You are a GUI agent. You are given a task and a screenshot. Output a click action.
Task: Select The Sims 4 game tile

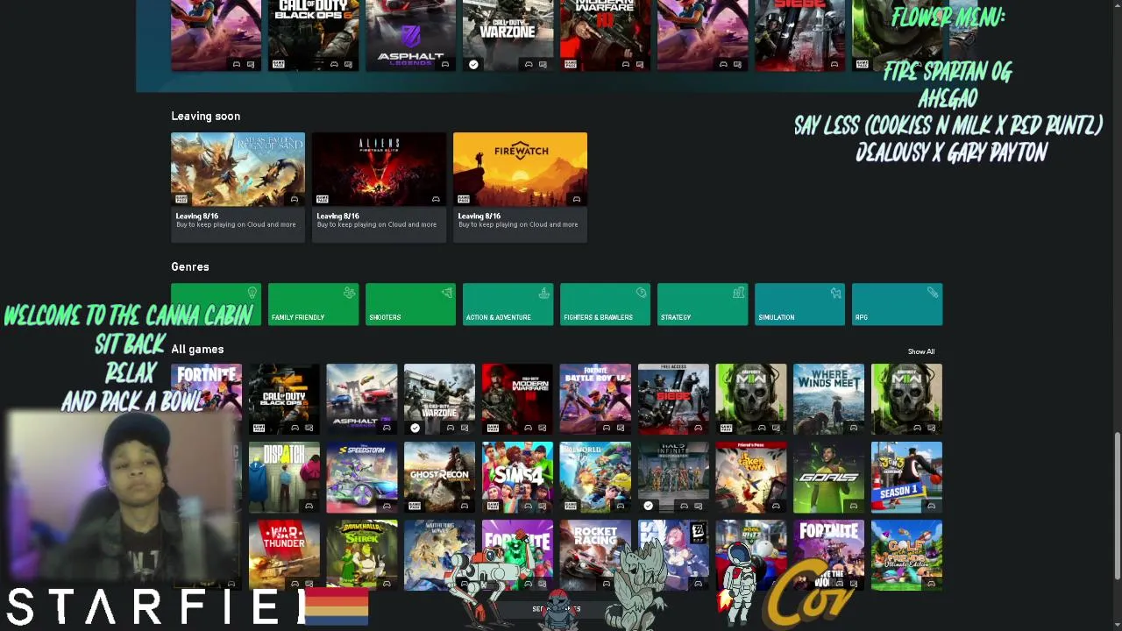point(517,477)
